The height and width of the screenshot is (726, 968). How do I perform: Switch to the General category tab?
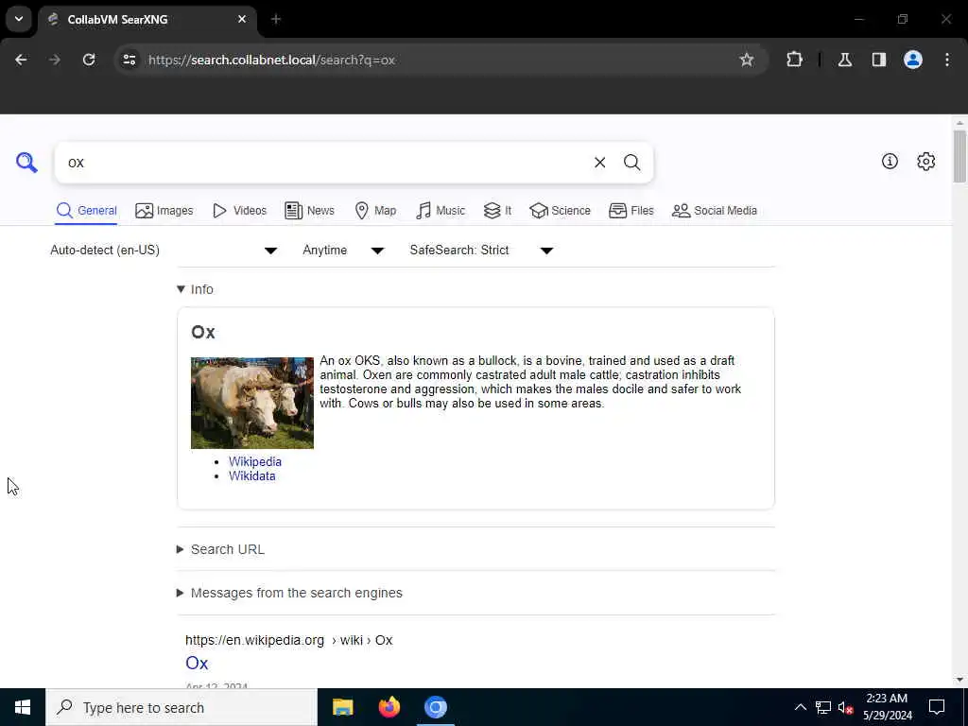[86, 211]
